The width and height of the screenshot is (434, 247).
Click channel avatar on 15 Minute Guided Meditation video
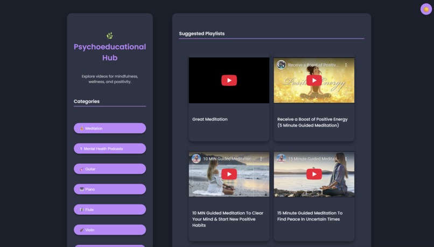281,159
